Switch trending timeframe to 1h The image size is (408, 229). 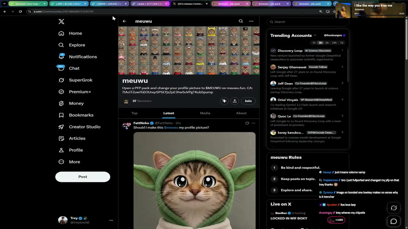(314, 43)
